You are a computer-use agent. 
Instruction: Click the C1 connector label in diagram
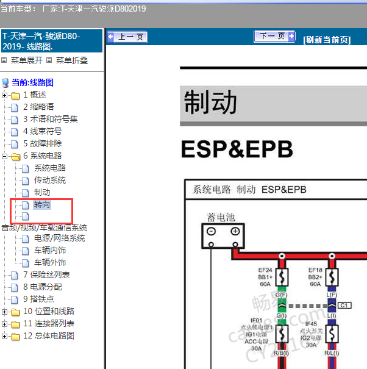344,306
